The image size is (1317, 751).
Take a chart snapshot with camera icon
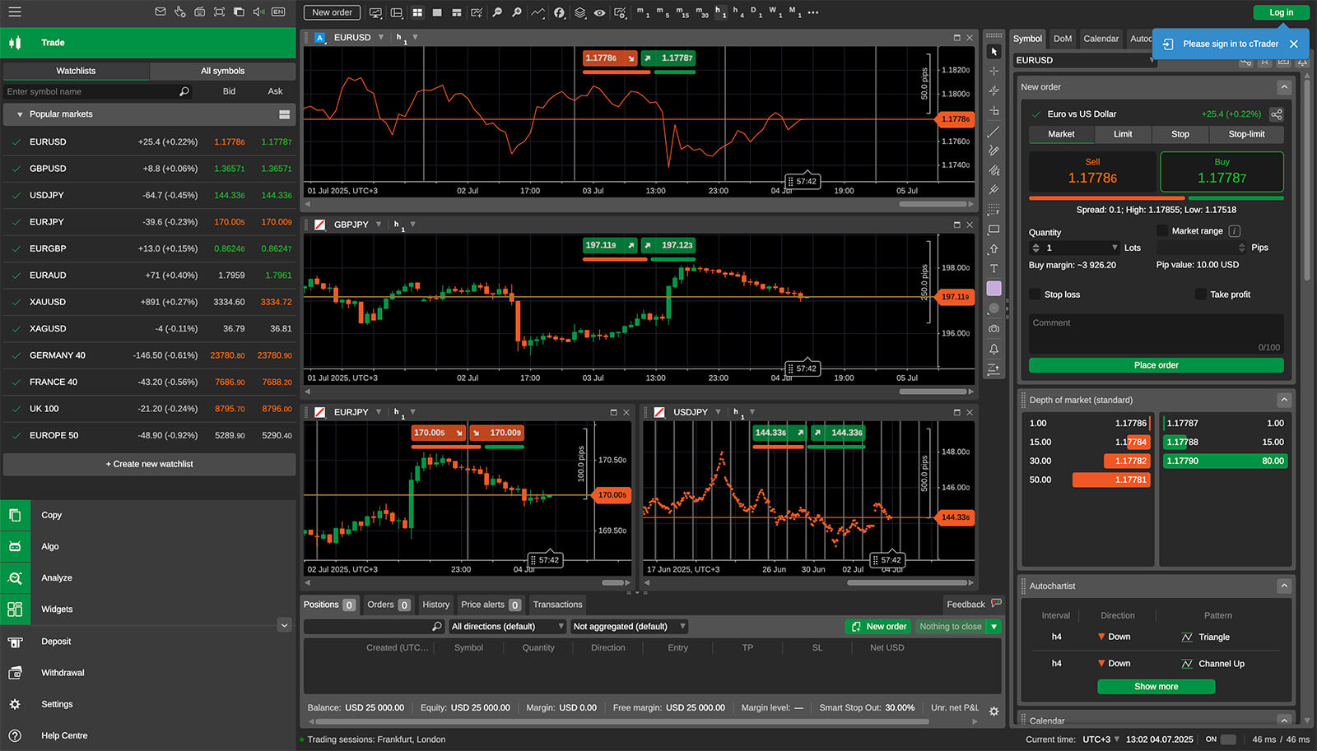click(994, 328)
